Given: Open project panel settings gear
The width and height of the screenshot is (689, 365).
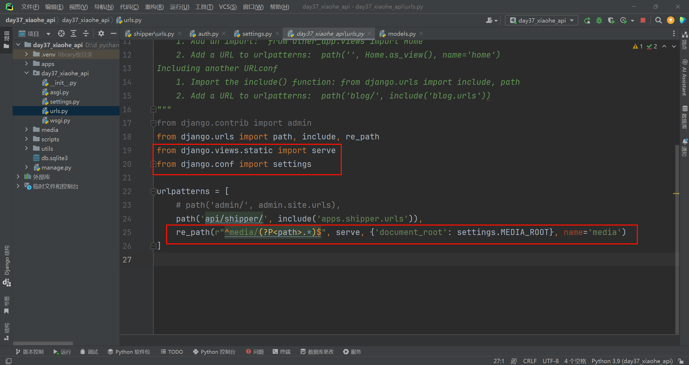Looking at the screenshot, I should [x=101, y=34].
